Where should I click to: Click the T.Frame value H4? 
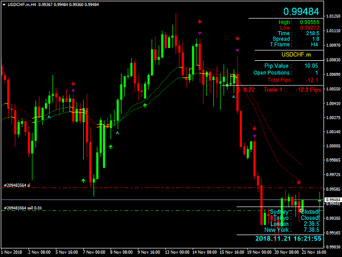click(315, 44)
